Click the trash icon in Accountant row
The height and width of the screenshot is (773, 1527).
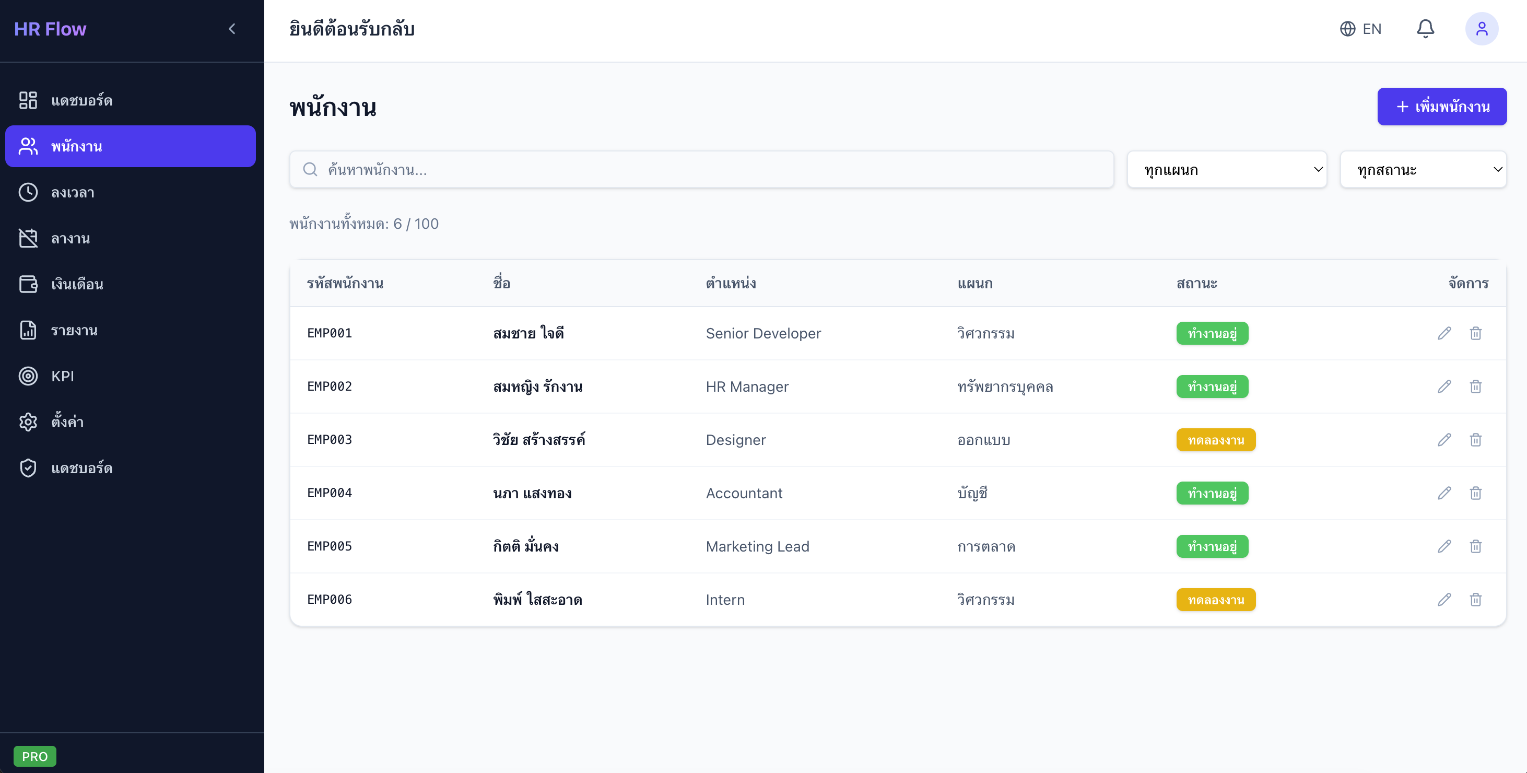1475,493
